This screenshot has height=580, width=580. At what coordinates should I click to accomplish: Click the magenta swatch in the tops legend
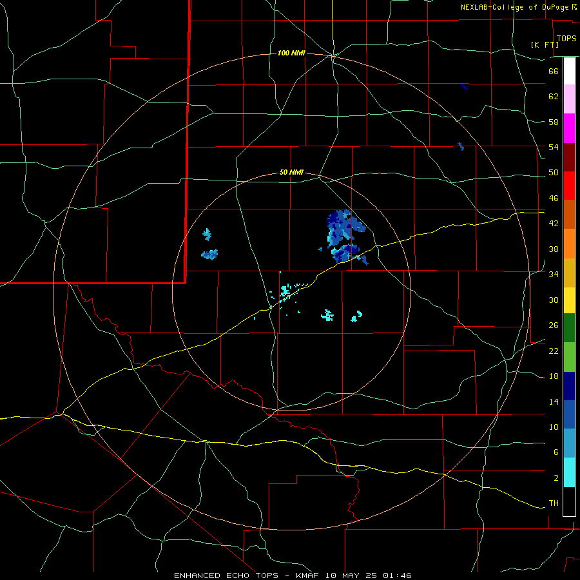pos(569,128)
